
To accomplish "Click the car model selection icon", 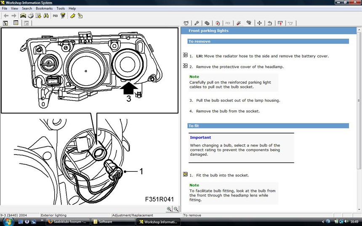I will [23, 16].
